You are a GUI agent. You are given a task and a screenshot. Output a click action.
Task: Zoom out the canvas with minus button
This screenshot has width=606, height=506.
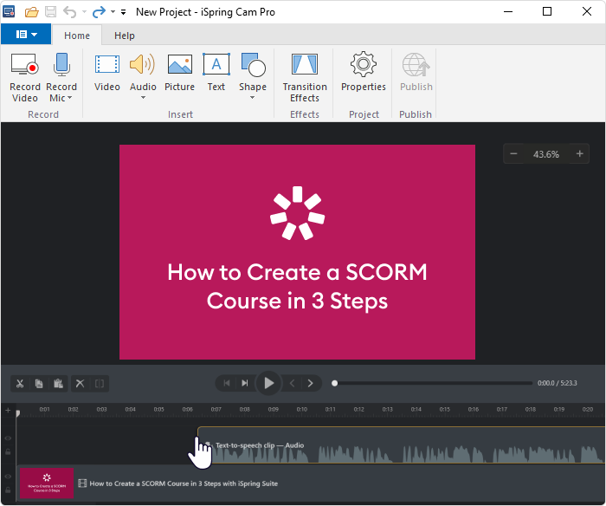point(513,154)
